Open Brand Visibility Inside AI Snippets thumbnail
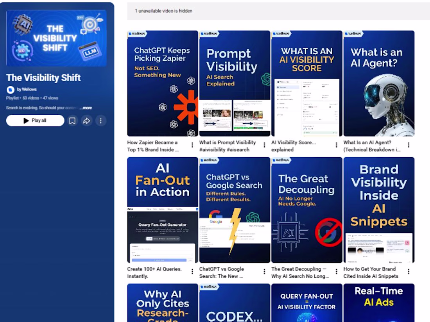This screenshot has width=430, height=322. coord(379,210)
